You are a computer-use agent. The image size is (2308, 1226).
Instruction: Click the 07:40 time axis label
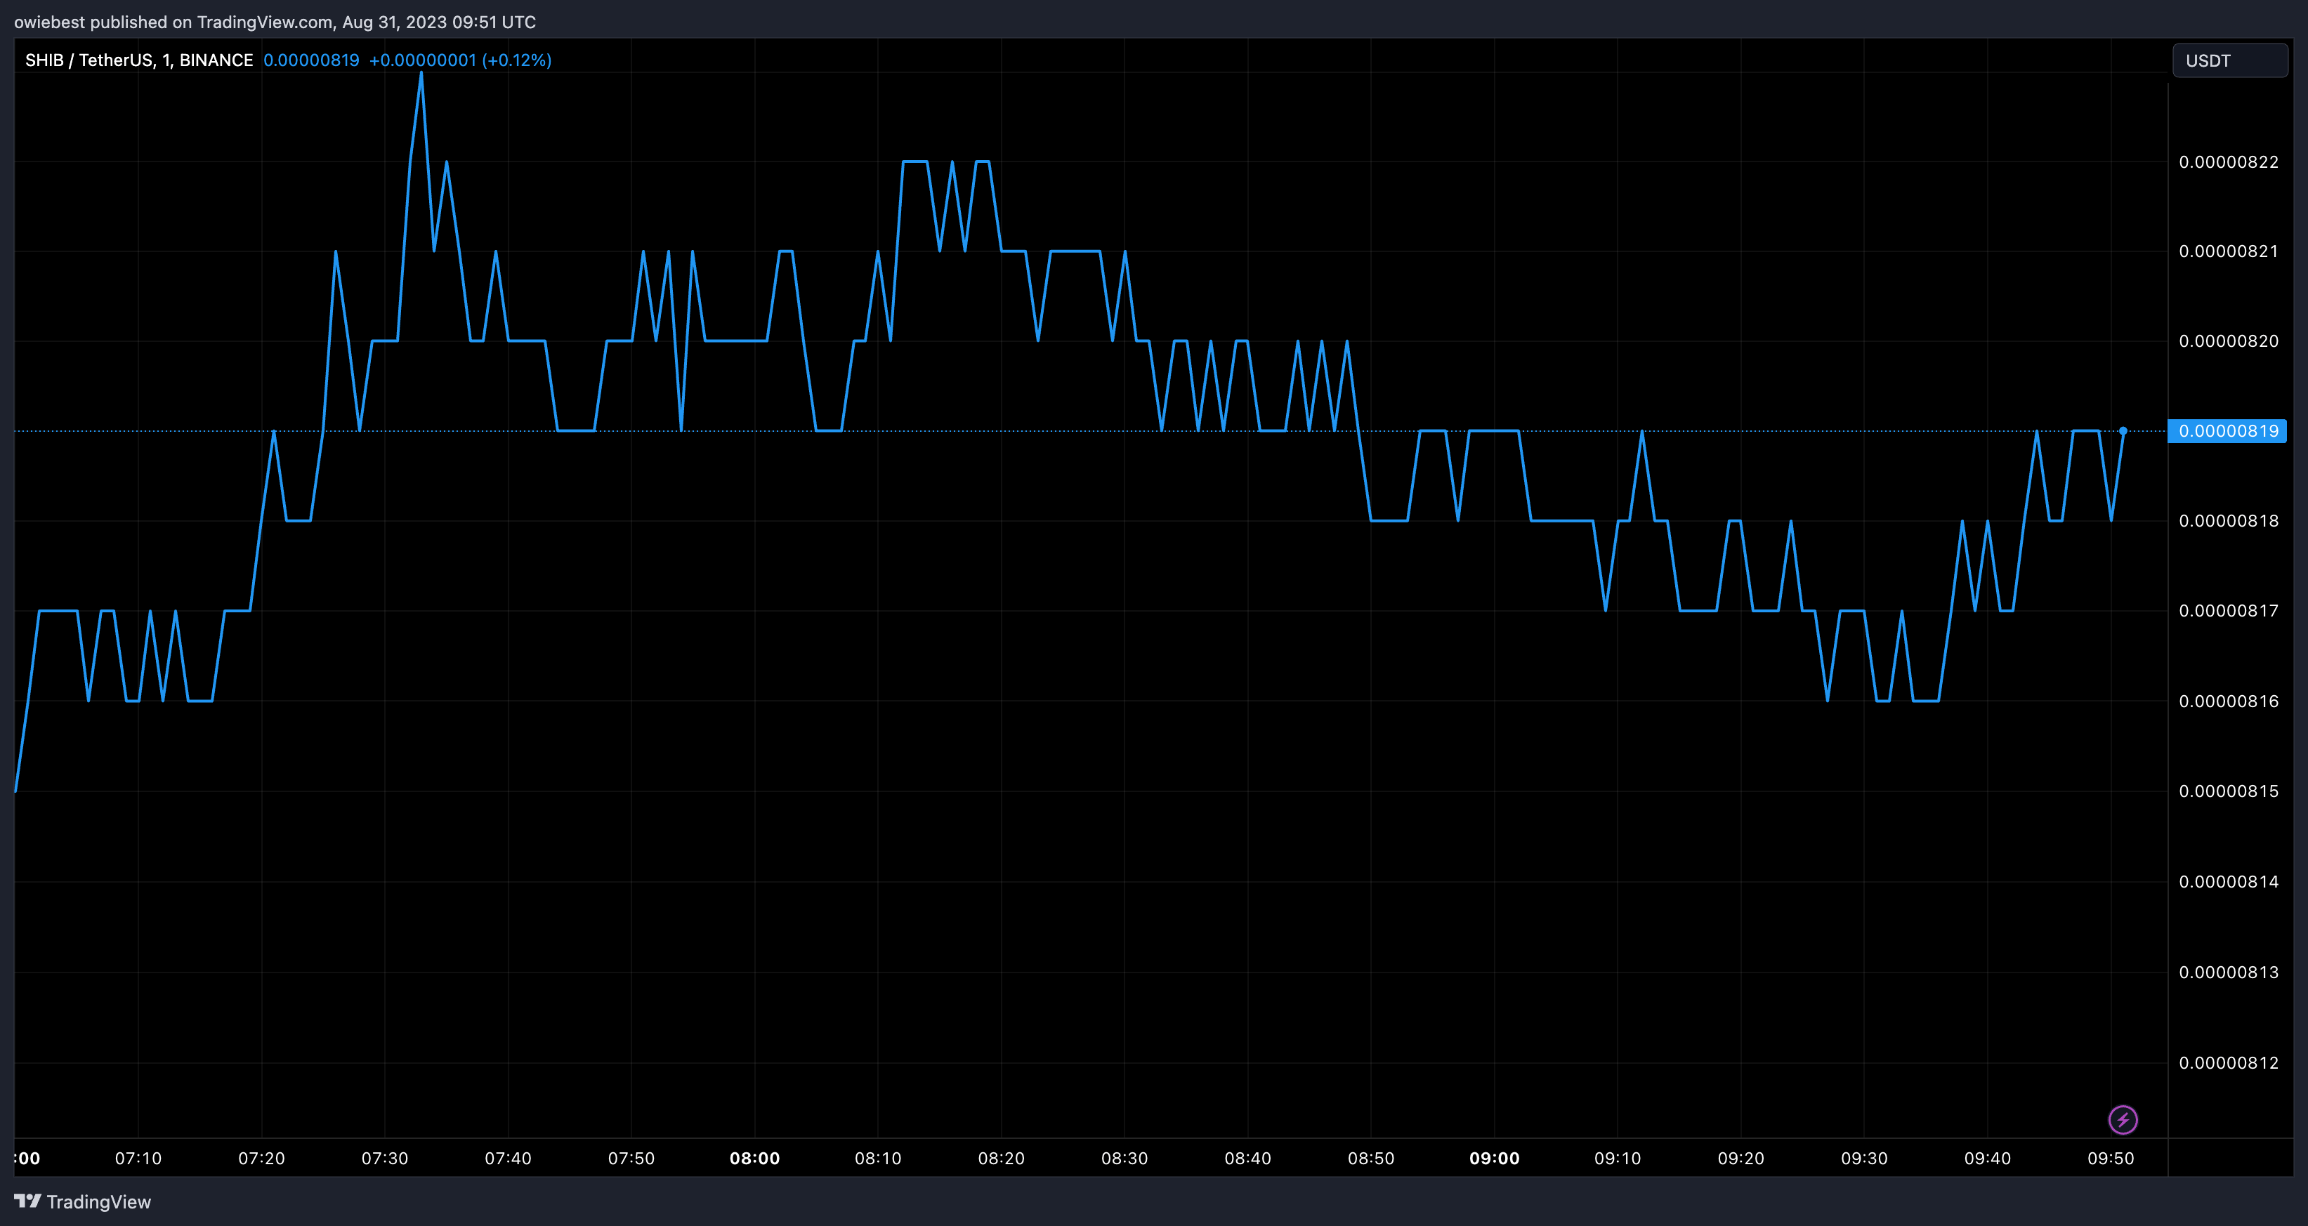pyautogui.click(x=508, y=1158)
